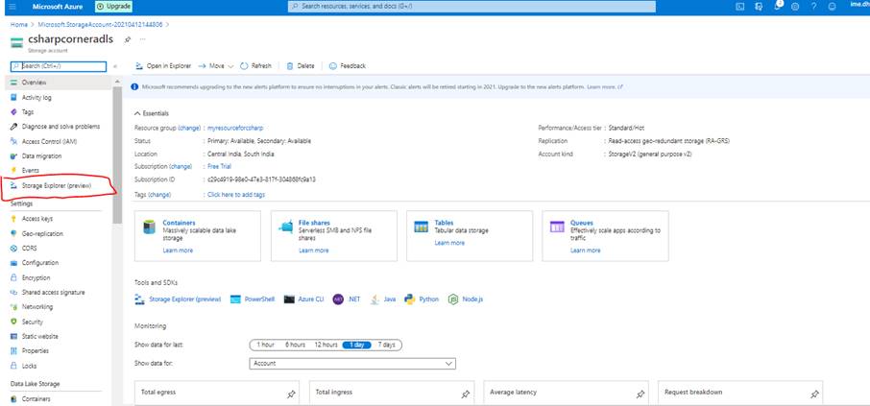The height and width of the screenshot is (406, 870).
Task: Open the .NET SDK link
Action: (347, 299)
